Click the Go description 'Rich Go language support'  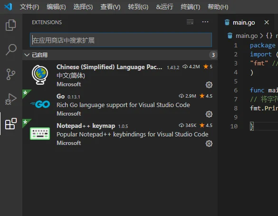(123, 105)
